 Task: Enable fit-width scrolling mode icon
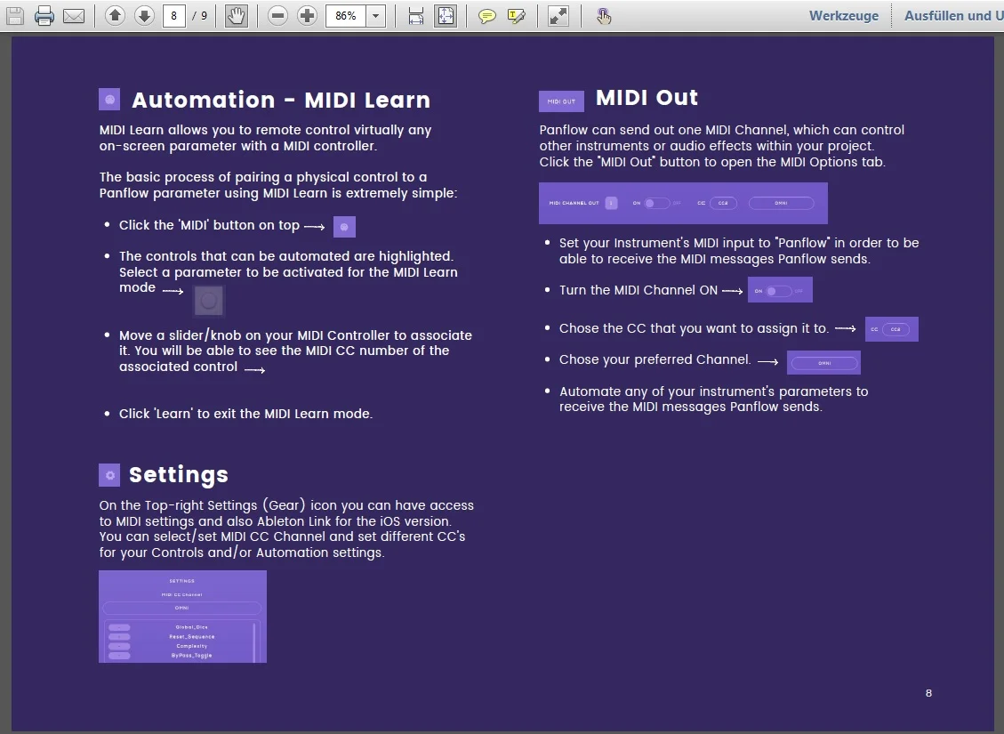pos(415,15)
